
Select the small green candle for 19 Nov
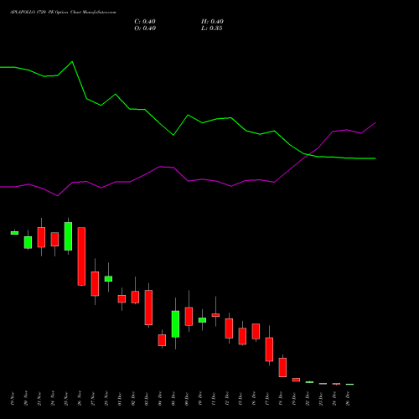coord(14,233)
